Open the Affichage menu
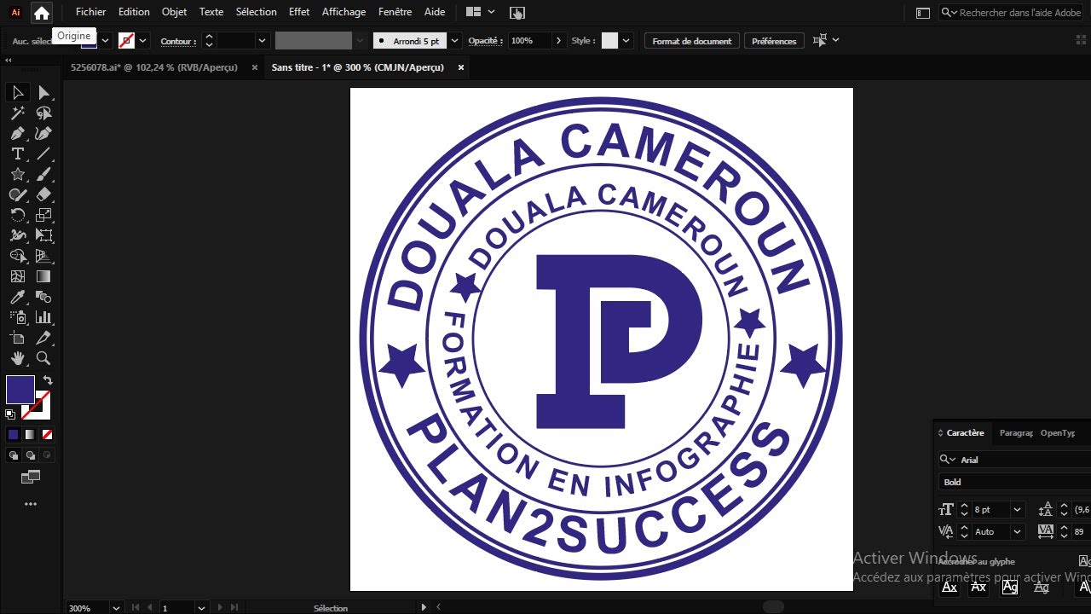Image resolution: width=1091 pixels, height=614 pixels. tap(343, 12)
